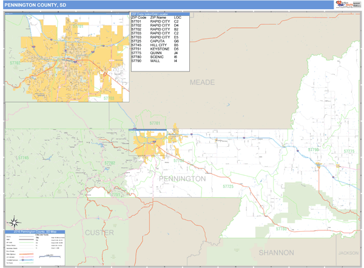Click the 57703 label in the inset map
This screenshot has height=268, width=364.
pyautogui.click(x=109, y=98)
